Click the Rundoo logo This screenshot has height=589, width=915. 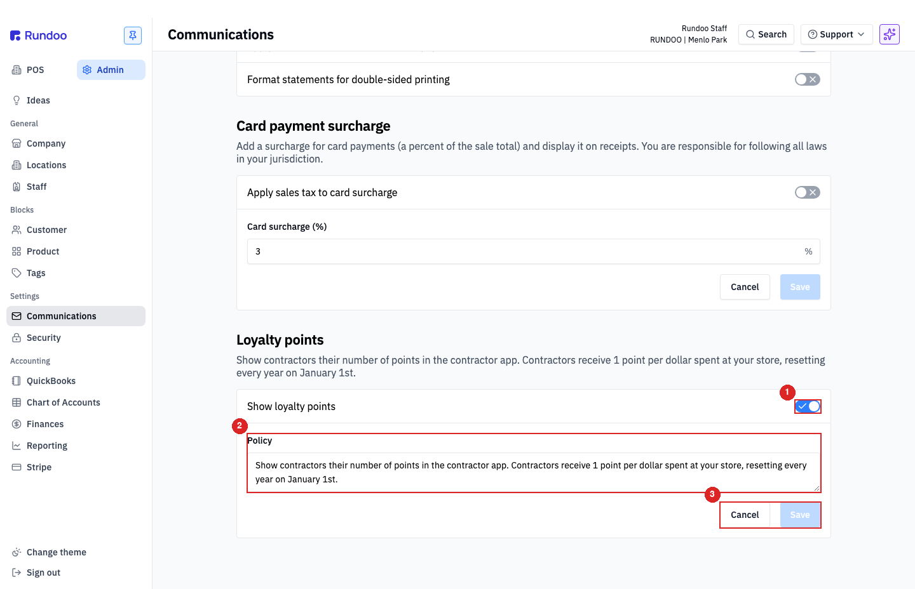(x=39, y=36)
